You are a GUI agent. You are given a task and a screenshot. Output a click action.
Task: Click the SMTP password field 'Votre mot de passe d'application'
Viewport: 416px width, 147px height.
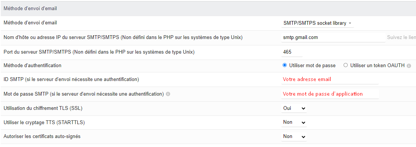tap(330, 94)
